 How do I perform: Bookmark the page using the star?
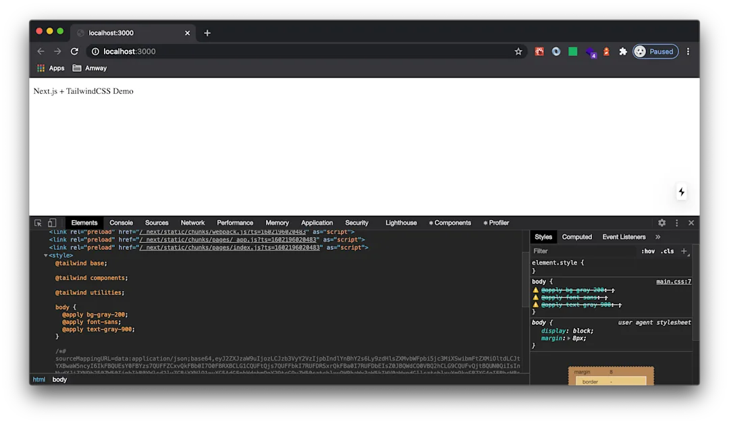click(518, 51)
